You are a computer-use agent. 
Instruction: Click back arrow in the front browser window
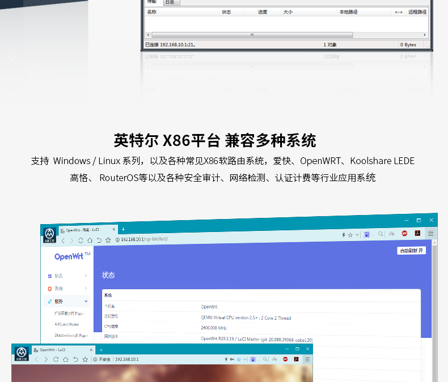(36, 359)
